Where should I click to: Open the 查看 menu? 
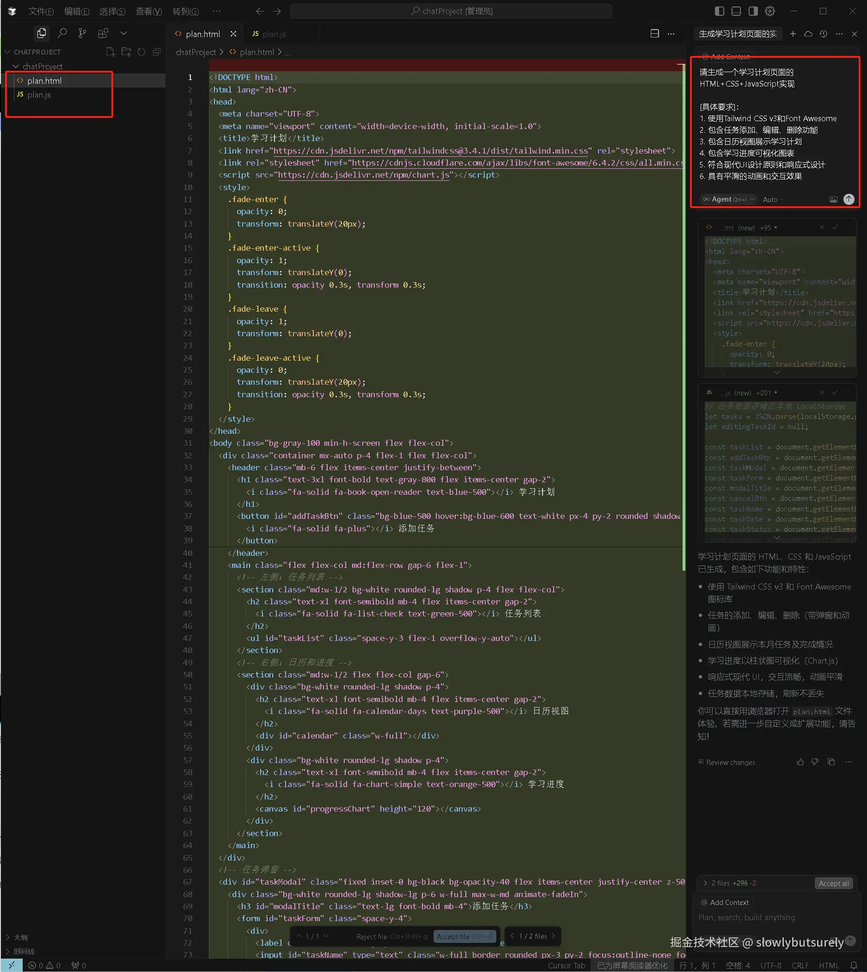tap(149, 11)
